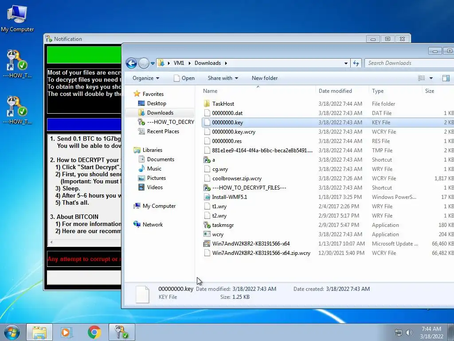Select Install-WMF5.1 PowerShell script icon
The image size is (454, 341).
[x=207, y=197]
